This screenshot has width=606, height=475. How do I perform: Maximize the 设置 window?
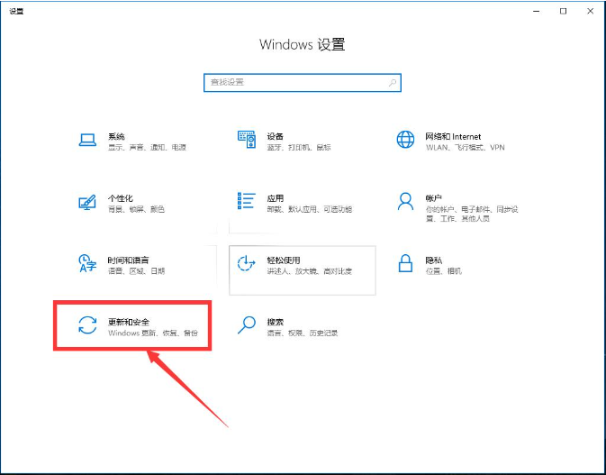(x=564, y=11)
